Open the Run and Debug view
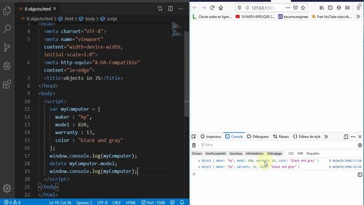The image size is (364, 205). pos(7,66)
